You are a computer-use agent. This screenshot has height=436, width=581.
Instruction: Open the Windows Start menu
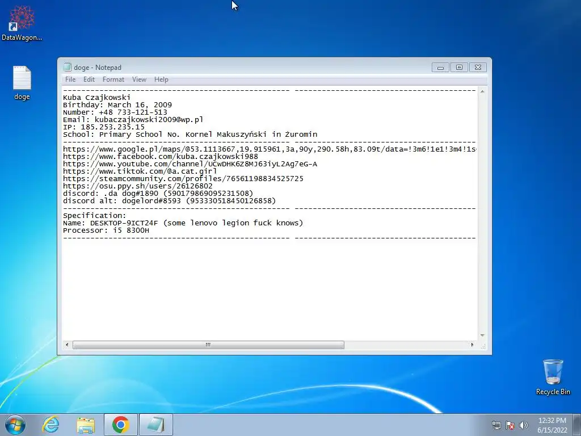(15, 425)
